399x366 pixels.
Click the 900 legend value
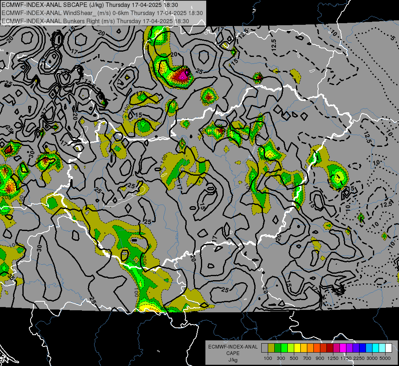320,358
